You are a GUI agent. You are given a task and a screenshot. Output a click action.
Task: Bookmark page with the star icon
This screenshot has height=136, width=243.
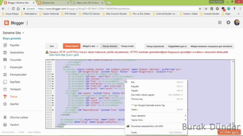pos(200,9)
